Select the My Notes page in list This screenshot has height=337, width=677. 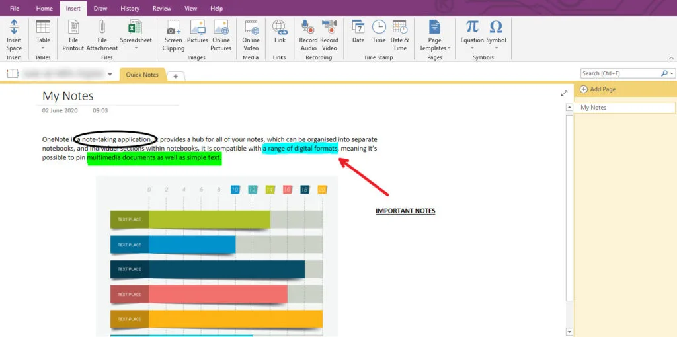click(x=624, y=108)
